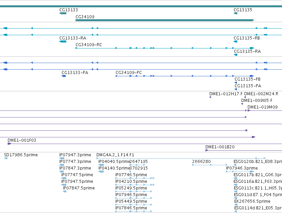Select the CG13135 gene arrow glyph

pos(235,13)
